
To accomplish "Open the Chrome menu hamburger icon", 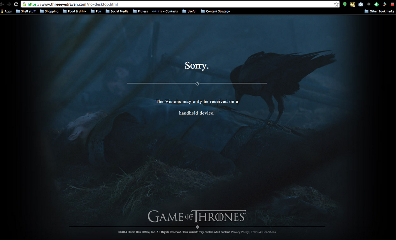I will coord(392,4).
